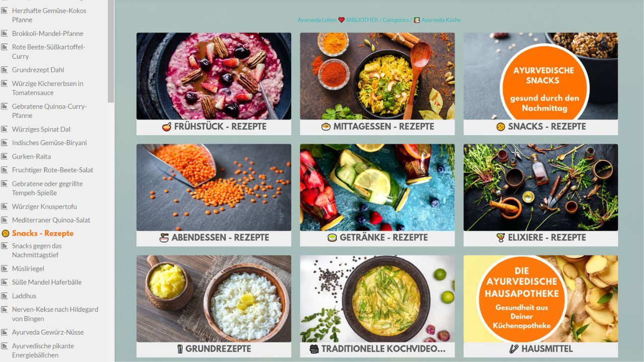Click the cutlery icon beside Grundrezepte
Viewport: 644px width, 362px height.
[x=180, y=349]
